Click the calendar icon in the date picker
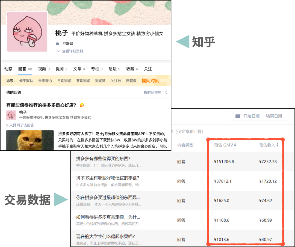This screenshot has height=247, width=295. (x=238, y=116)
